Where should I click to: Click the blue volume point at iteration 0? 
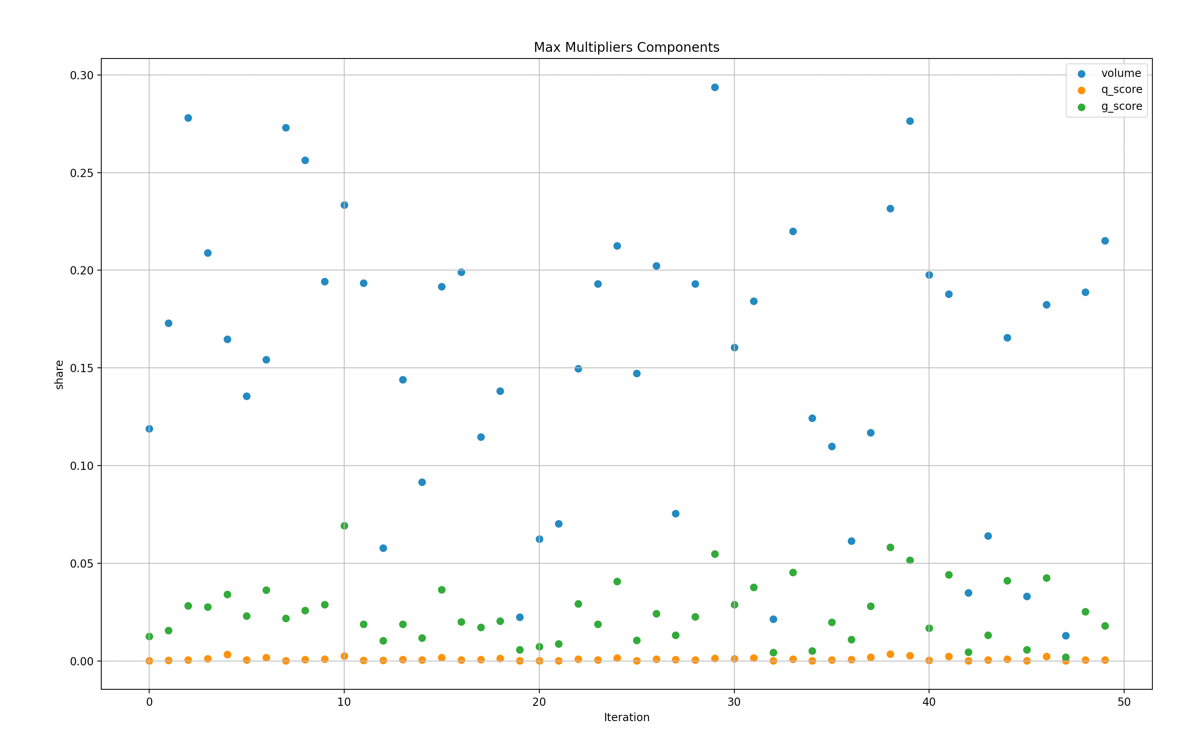(149, 429)
